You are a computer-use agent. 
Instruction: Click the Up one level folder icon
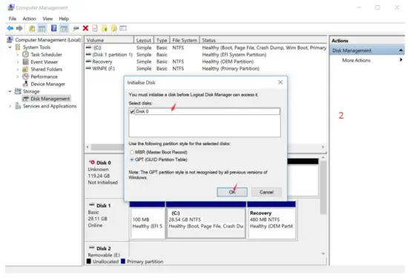(x=32, y=28)
